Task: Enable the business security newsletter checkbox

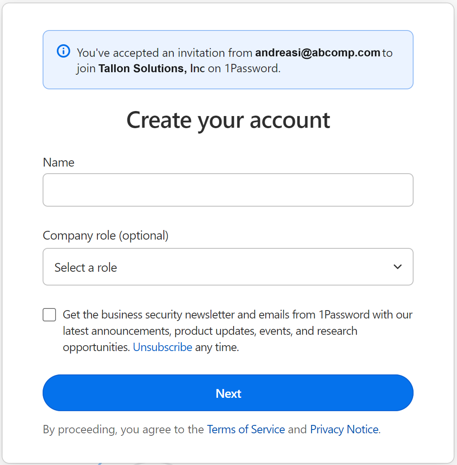Action: [x=49, y=315]
